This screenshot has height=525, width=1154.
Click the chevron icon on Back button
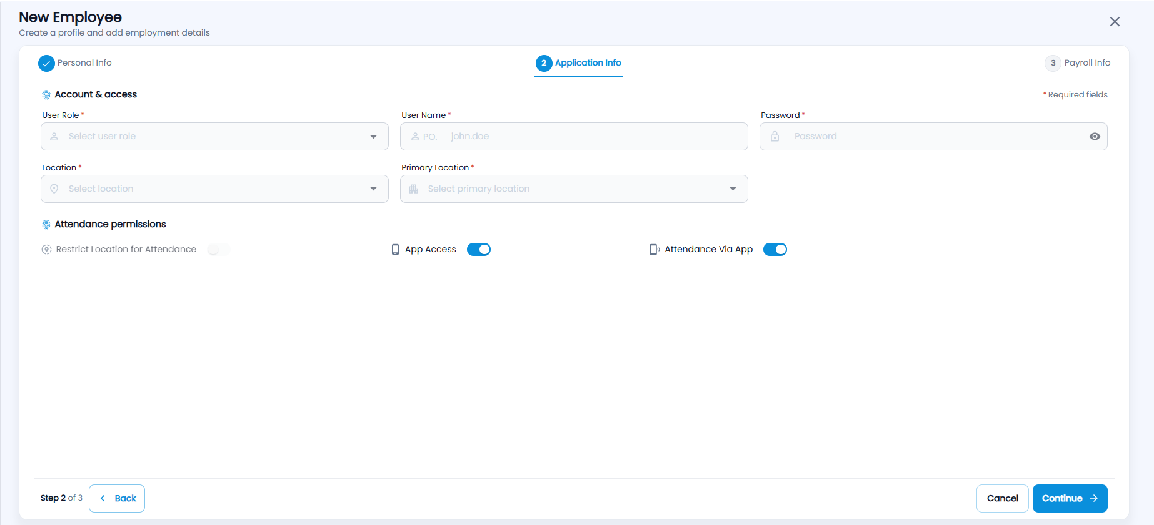coord(103,498)
